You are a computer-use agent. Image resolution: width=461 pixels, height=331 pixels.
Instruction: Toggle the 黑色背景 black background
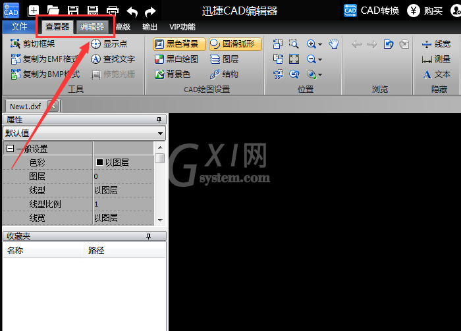[x=179, y=44]
